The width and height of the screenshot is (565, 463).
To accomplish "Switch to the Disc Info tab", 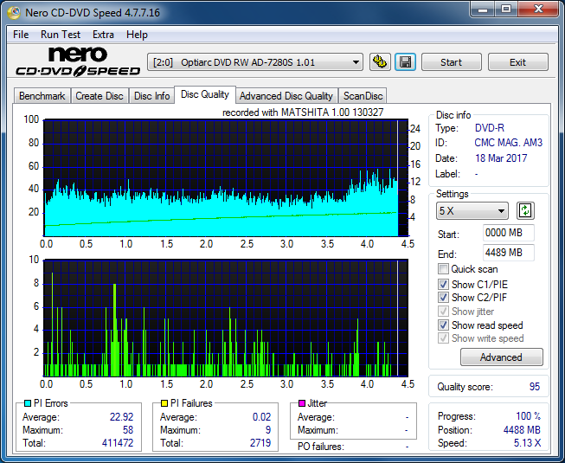I will (x=151, y=96).
